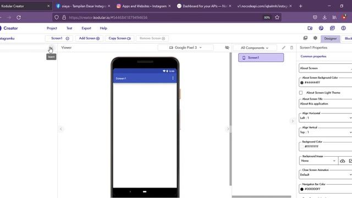The height and width of the screenshot is (198, 352).
Task: Select Screen1 in the component tree
Action: tap(261, 57)
